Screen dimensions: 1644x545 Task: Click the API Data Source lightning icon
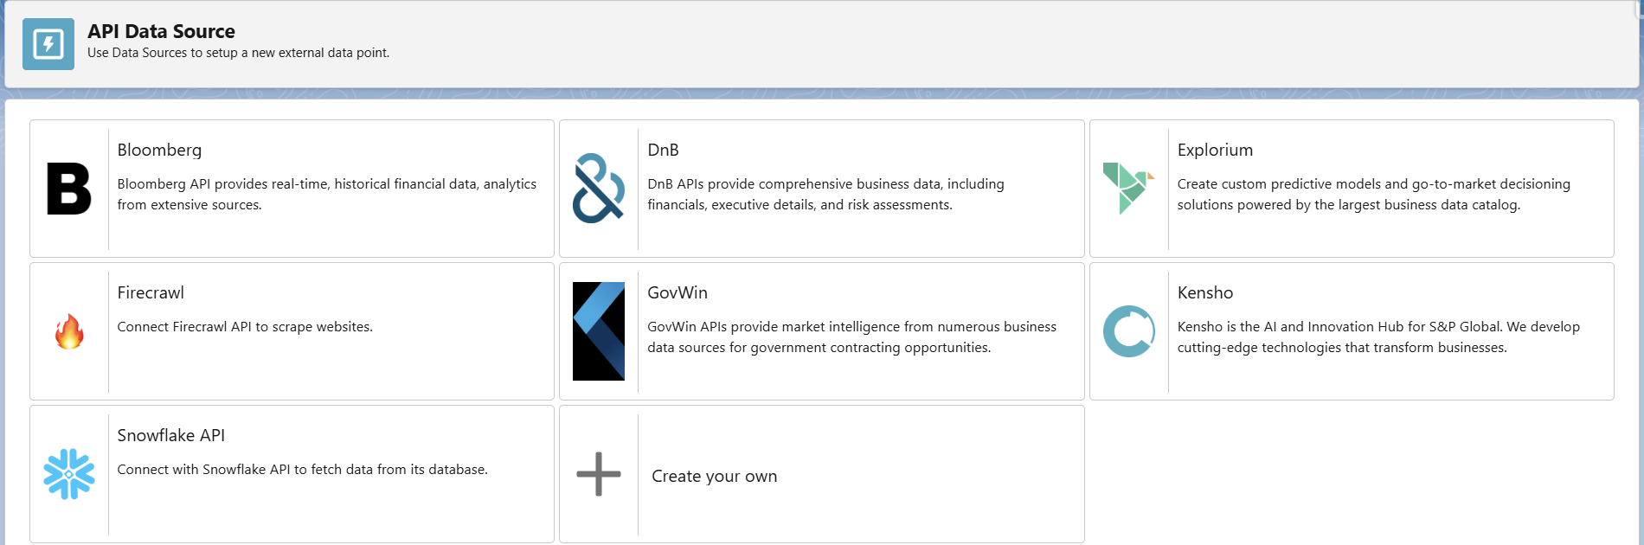point(48,43)
